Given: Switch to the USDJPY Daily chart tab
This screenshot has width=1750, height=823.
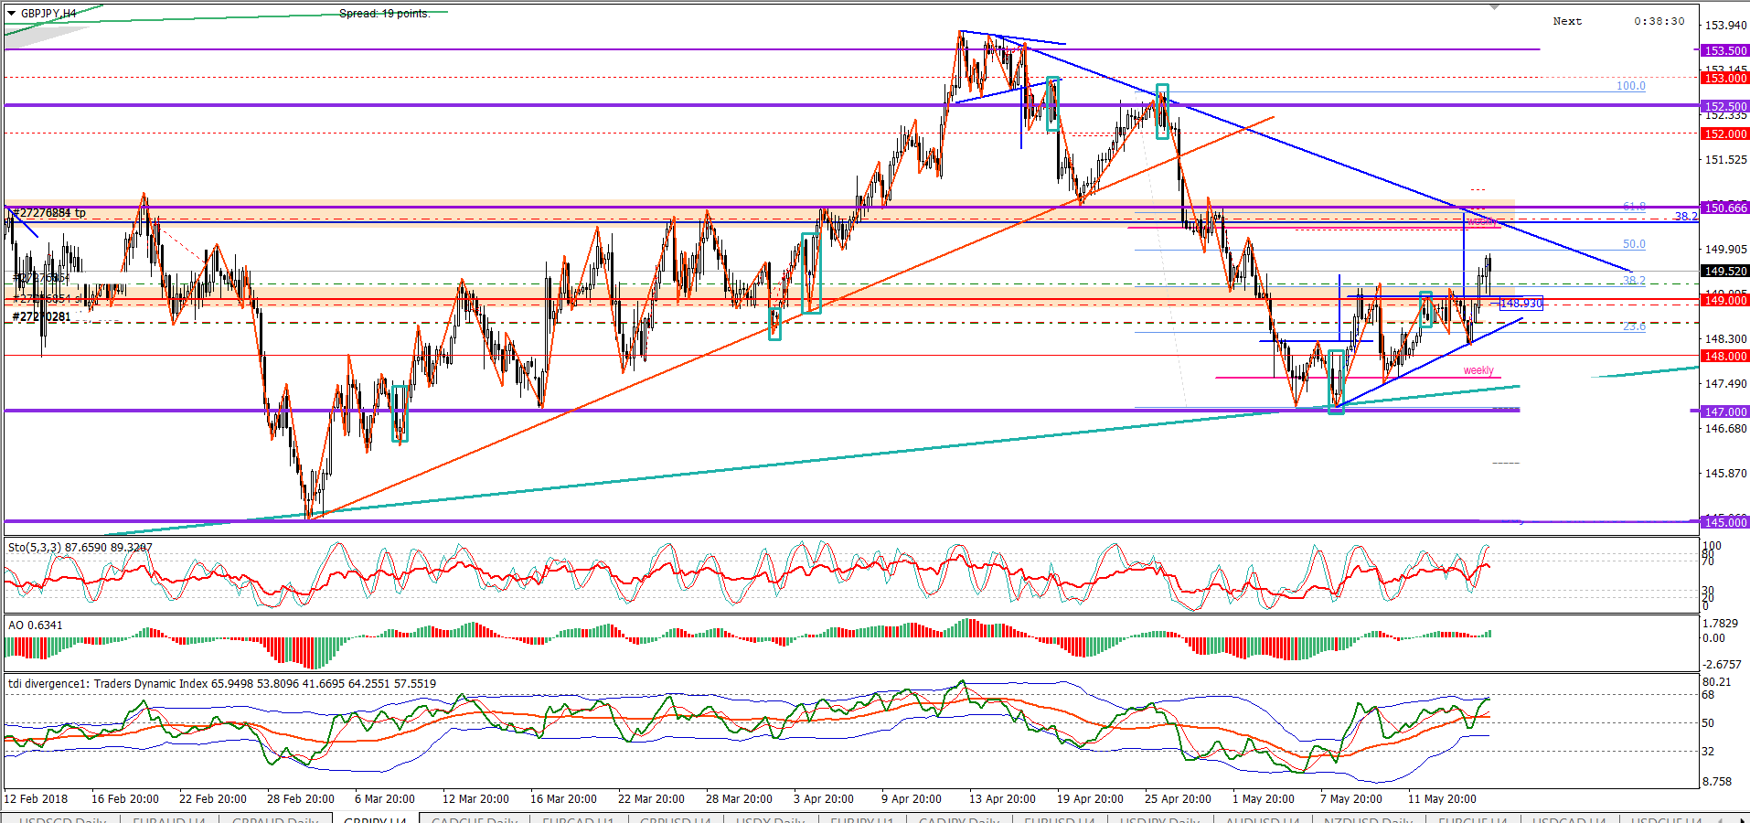Looking at the screenshot, I should [x=1162, y=820].
